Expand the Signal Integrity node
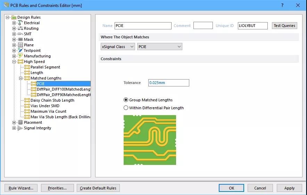This screenshot has width=307, height=195. coord(14,128)
